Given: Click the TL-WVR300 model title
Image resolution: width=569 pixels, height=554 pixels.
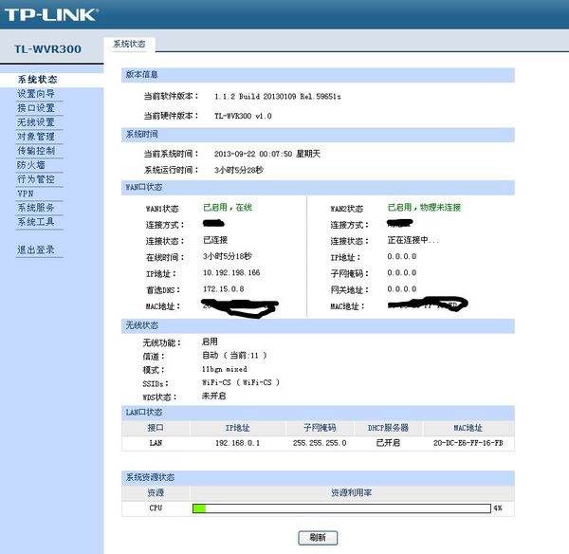Looking at the screenshot, I should 47,49.
